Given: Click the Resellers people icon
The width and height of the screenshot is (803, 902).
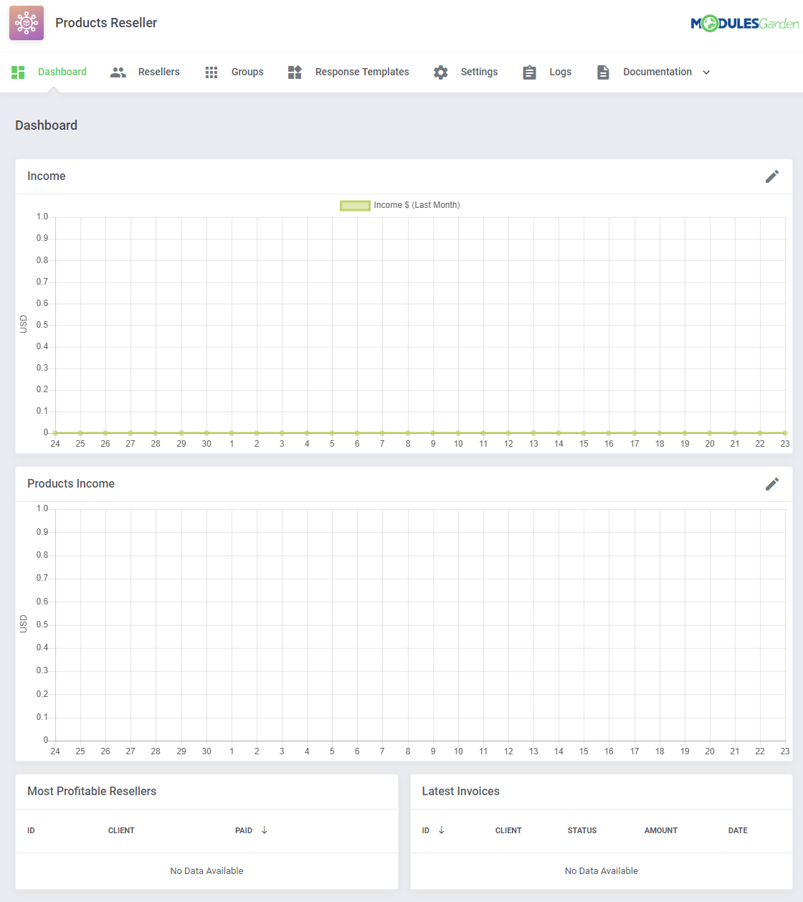Looking at the screenshot, I should point(118,72).
